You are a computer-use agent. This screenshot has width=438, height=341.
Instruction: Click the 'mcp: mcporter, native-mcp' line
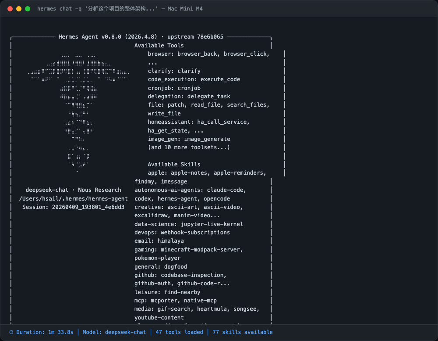[x=176, y=300]
